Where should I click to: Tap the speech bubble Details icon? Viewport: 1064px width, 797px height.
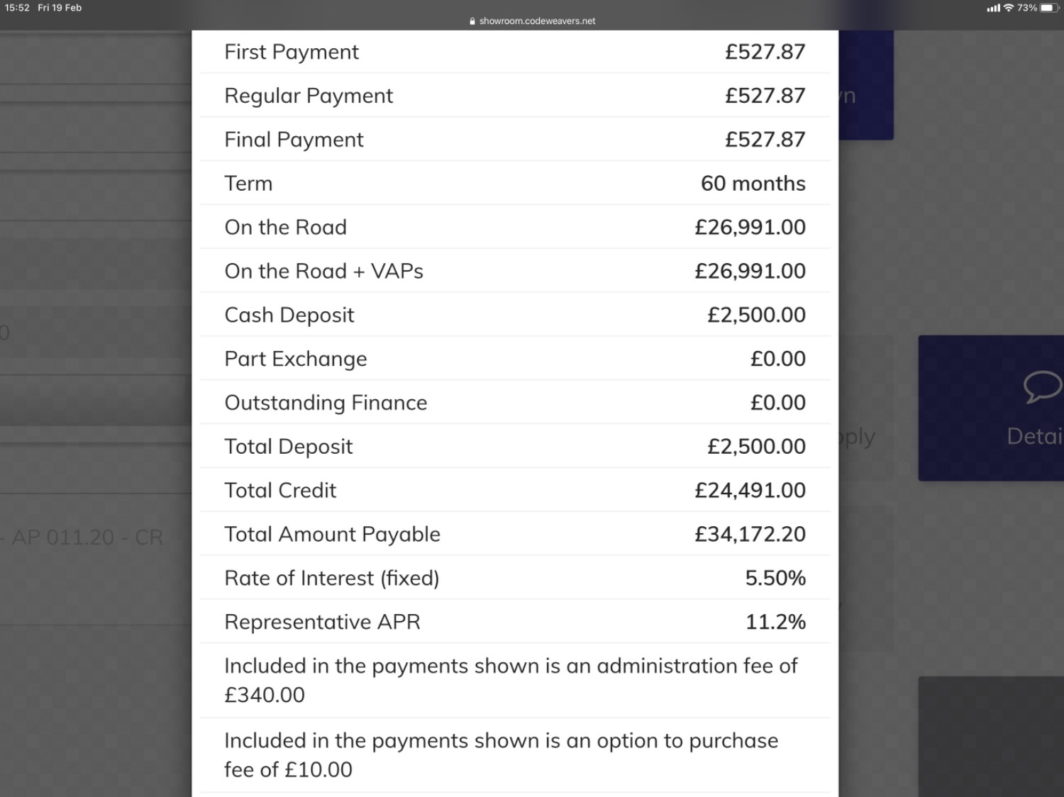pos(1043,387)
